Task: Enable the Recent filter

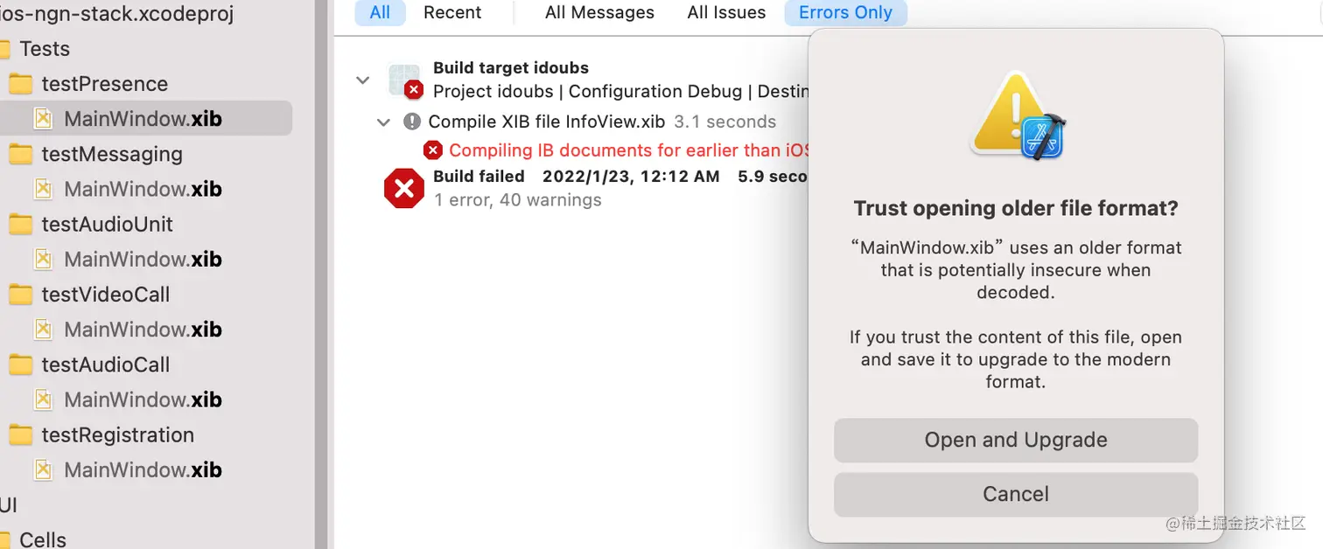Action: (452, 12)
